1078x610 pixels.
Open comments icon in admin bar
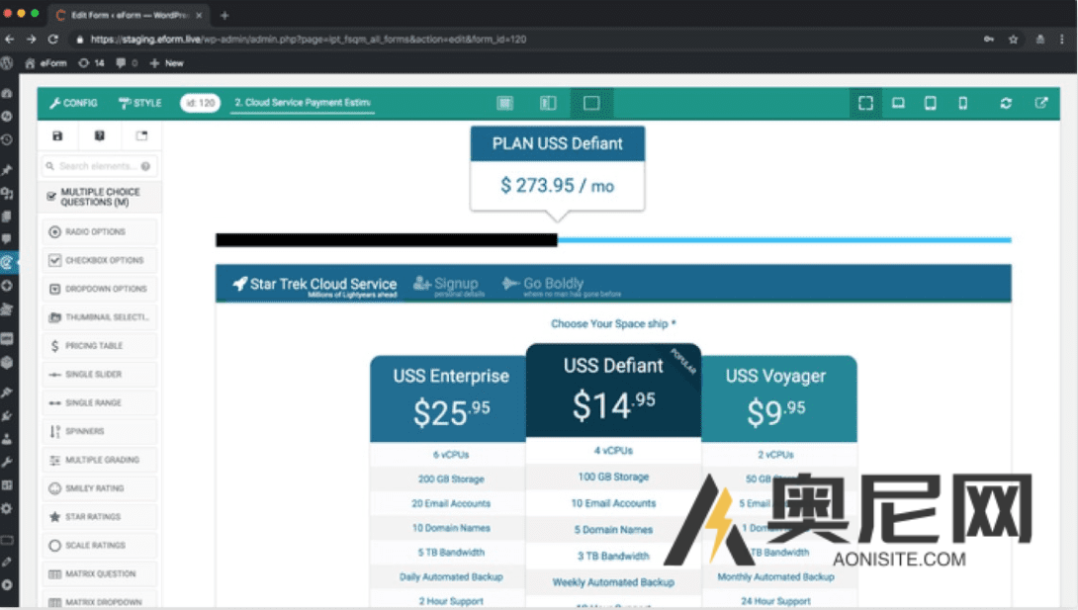tap(127, 63)
